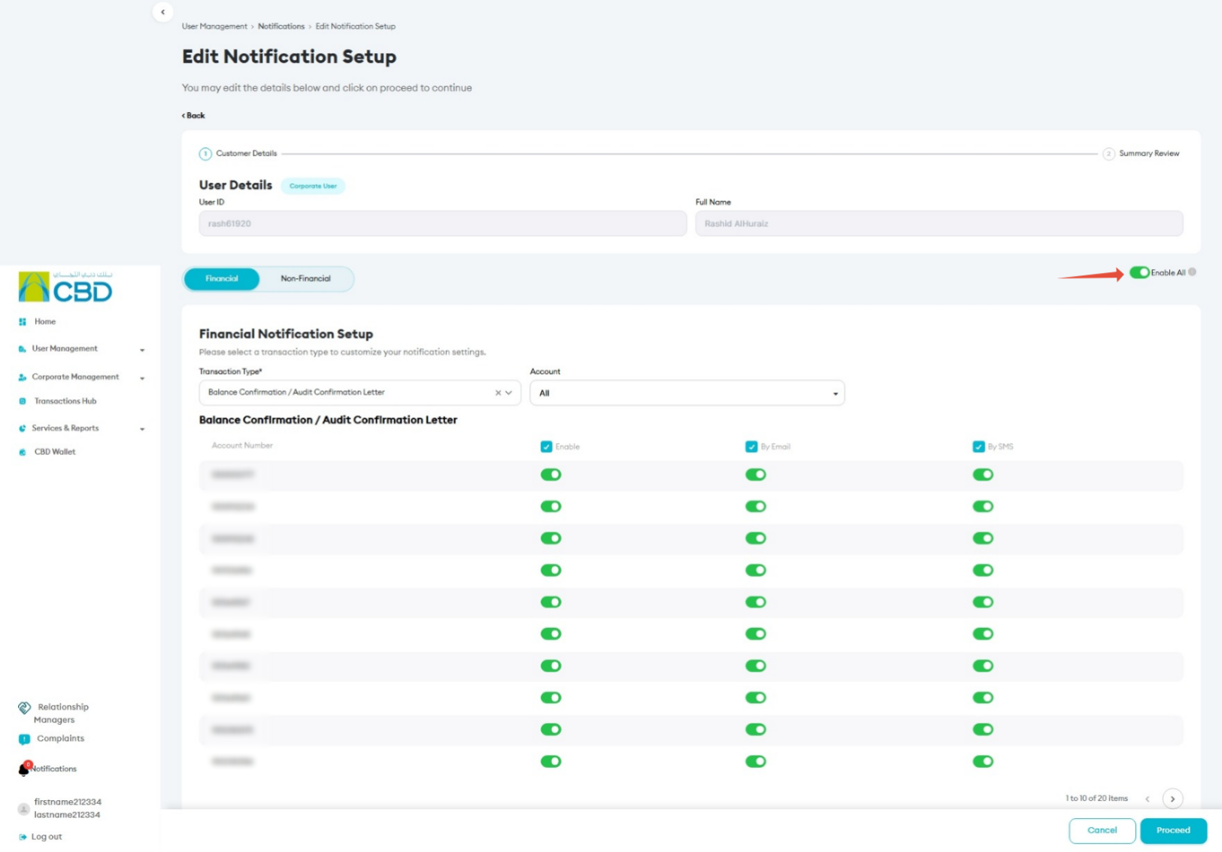Switch to the Non-Financial tab

tap(305, 279)
